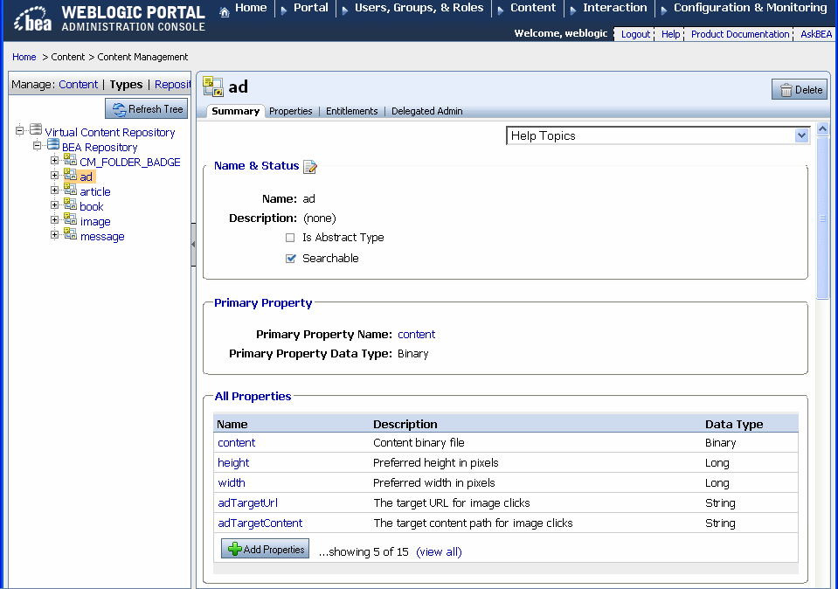Click the Virtual Content Repository icon
The height and width of the screenshot is (589, 838).
click(x=36, y=129)
